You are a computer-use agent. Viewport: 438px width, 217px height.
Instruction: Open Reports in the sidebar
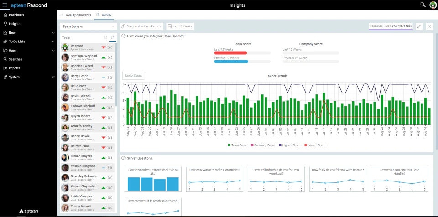(x=14, y=68)
